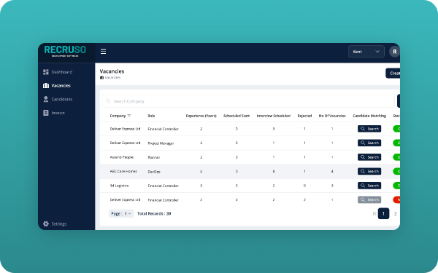Click the Invoice document icon
The width and height of the screenshot is (438, 273).
(46, 113)
